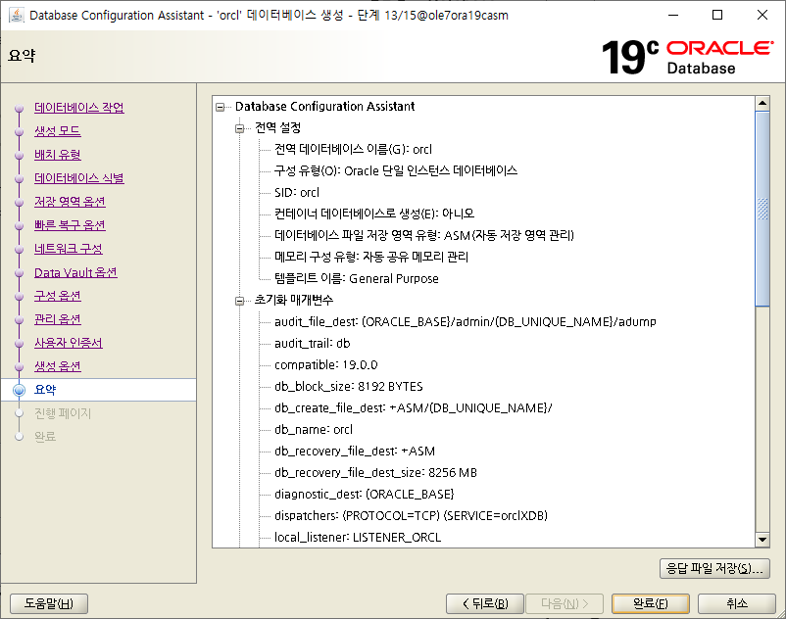Collapse the 전역 설정 tree node
Image resolution: width=786 pixels, height=619 pixels.
point(239,128)
